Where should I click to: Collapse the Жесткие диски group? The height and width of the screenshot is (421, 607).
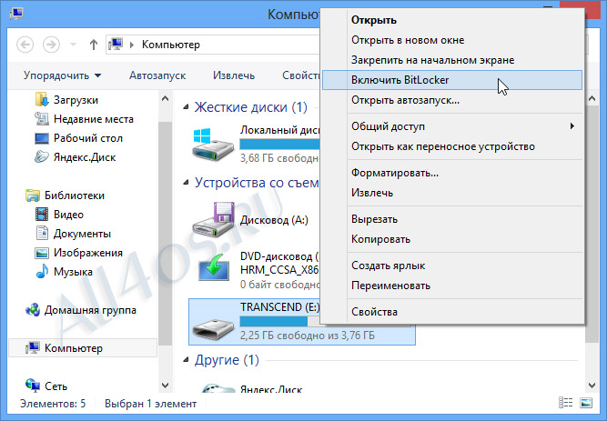coord(187,107)
